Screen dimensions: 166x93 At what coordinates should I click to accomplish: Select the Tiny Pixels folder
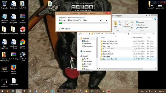click(x=128, y=56)
